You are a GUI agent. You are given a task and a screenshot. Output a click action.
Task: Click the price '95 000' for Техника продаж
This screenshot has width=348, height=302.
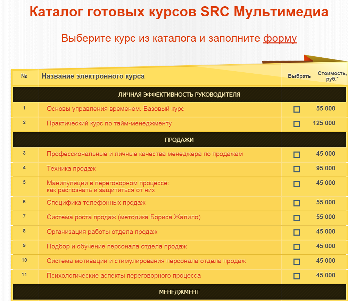[325, 168]
